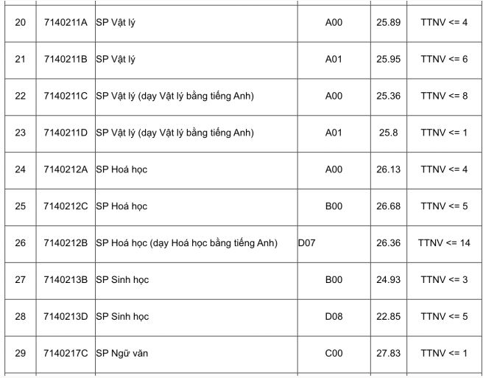Screen dimensions: 483x378
Task: Select the score 25.95 cell
Action: (388, 59)
